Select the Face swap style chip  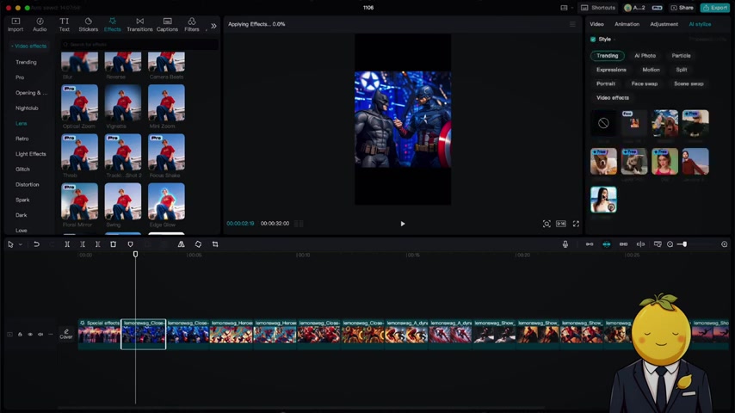[x=645, y=84]
